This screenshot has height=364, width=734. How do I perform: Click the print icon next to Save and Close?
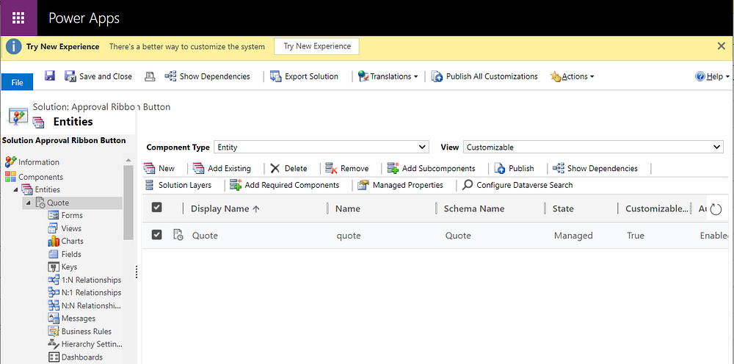tap(150, 76)
